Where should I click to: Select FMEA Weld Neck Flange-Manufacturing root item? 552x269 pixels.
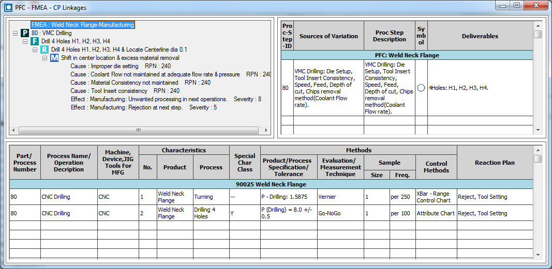tap(82, 25)
